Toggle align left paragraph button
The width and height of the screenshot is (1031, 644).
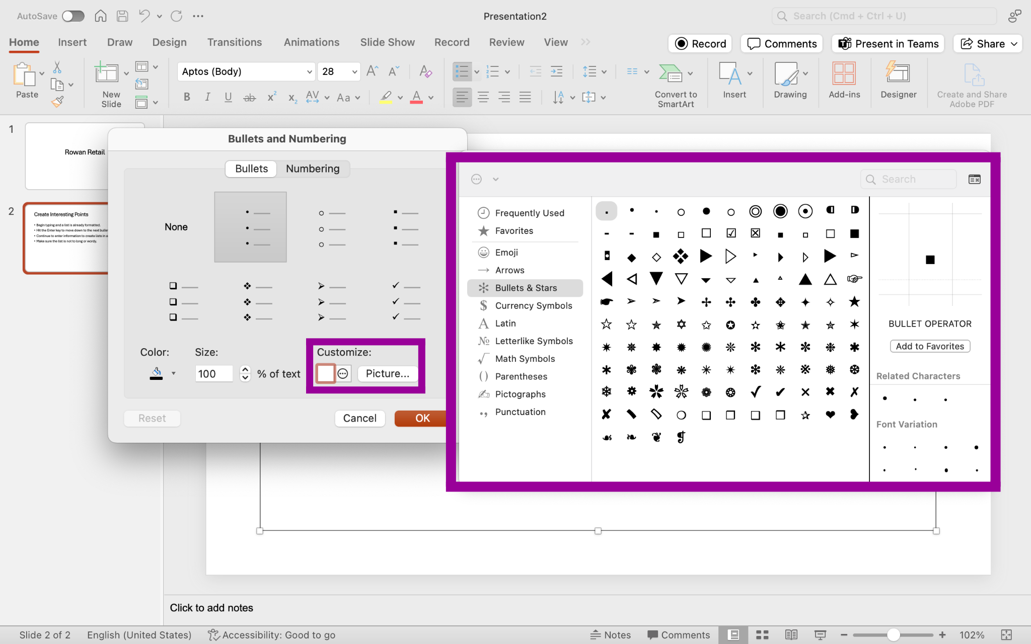pos(462,97)
